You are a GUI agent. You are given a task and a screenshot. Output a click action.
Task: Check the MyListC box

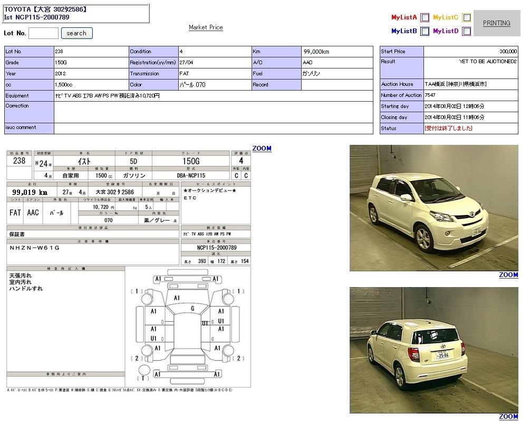coord(466,17)
